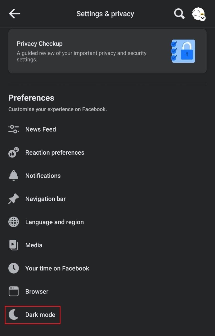
Task: Click the Browser window icon
Action: (13, 291)
